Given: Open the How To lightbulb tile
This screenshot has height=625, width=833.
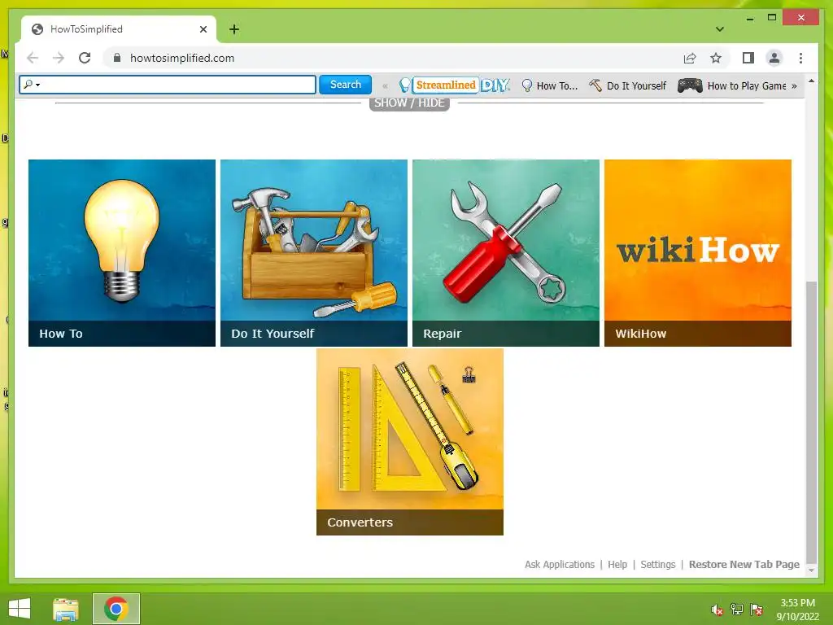Looking at the screenshot, I should (x=122, y=253).
